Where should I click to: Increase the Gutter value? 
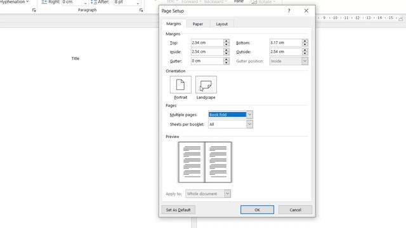[x=226, y=59]
